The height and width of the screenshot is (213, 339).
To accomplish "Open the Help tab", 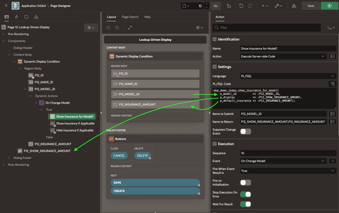I will [147, 17].
